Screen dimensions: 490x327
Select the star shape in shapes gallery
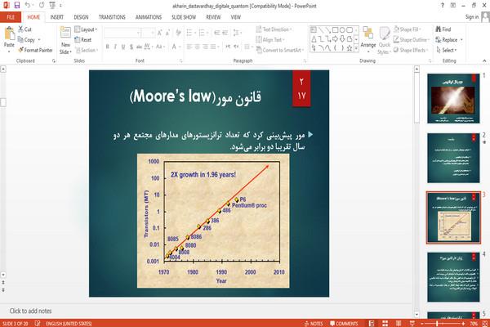[350, 48]
